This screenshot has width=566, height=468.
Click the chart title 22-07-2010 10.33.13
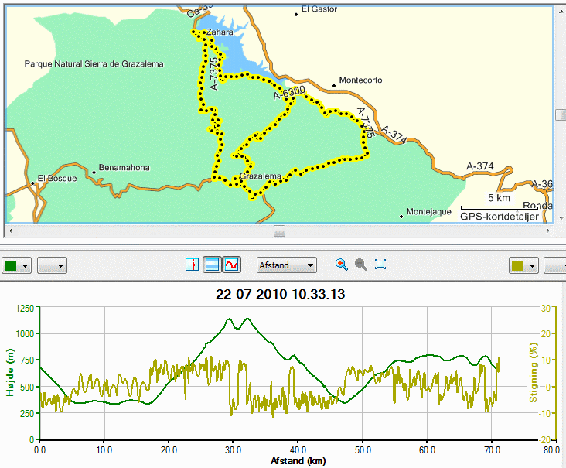click(281, 294)
